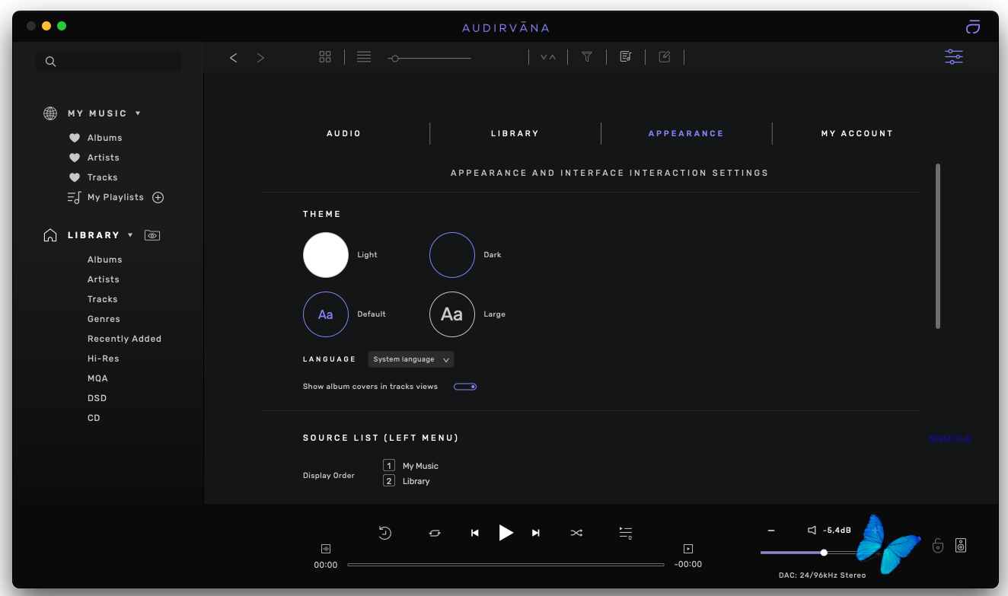Viewport: 1008px width, 596px height.
Task: Open Albums under Library
Action: click(105, 260)
